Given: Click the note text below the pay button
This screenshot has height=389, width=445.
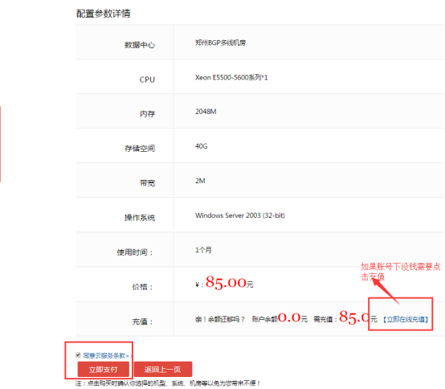Looking at the screenshot, I should 168,383.
